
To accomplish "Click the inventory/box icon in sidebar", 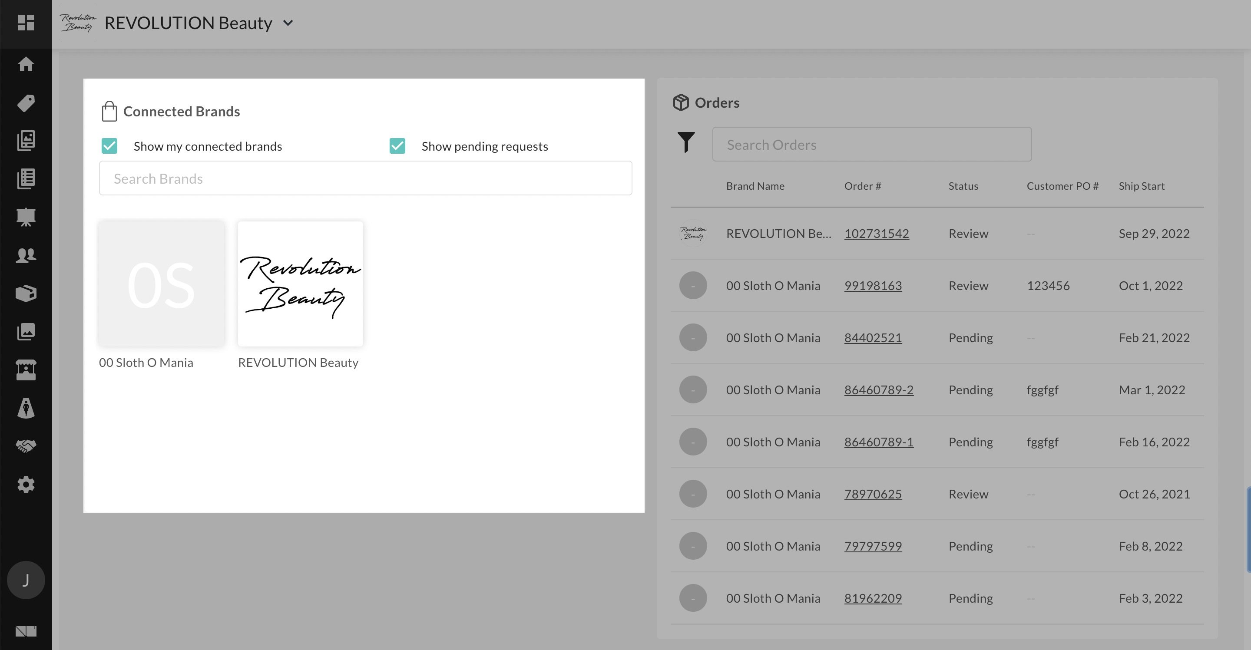I will 25,294.
